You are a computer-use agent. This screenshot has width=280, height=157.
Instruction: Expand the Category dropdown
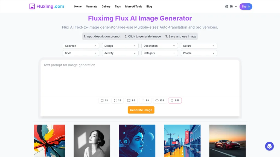click(x=159, y=53)
